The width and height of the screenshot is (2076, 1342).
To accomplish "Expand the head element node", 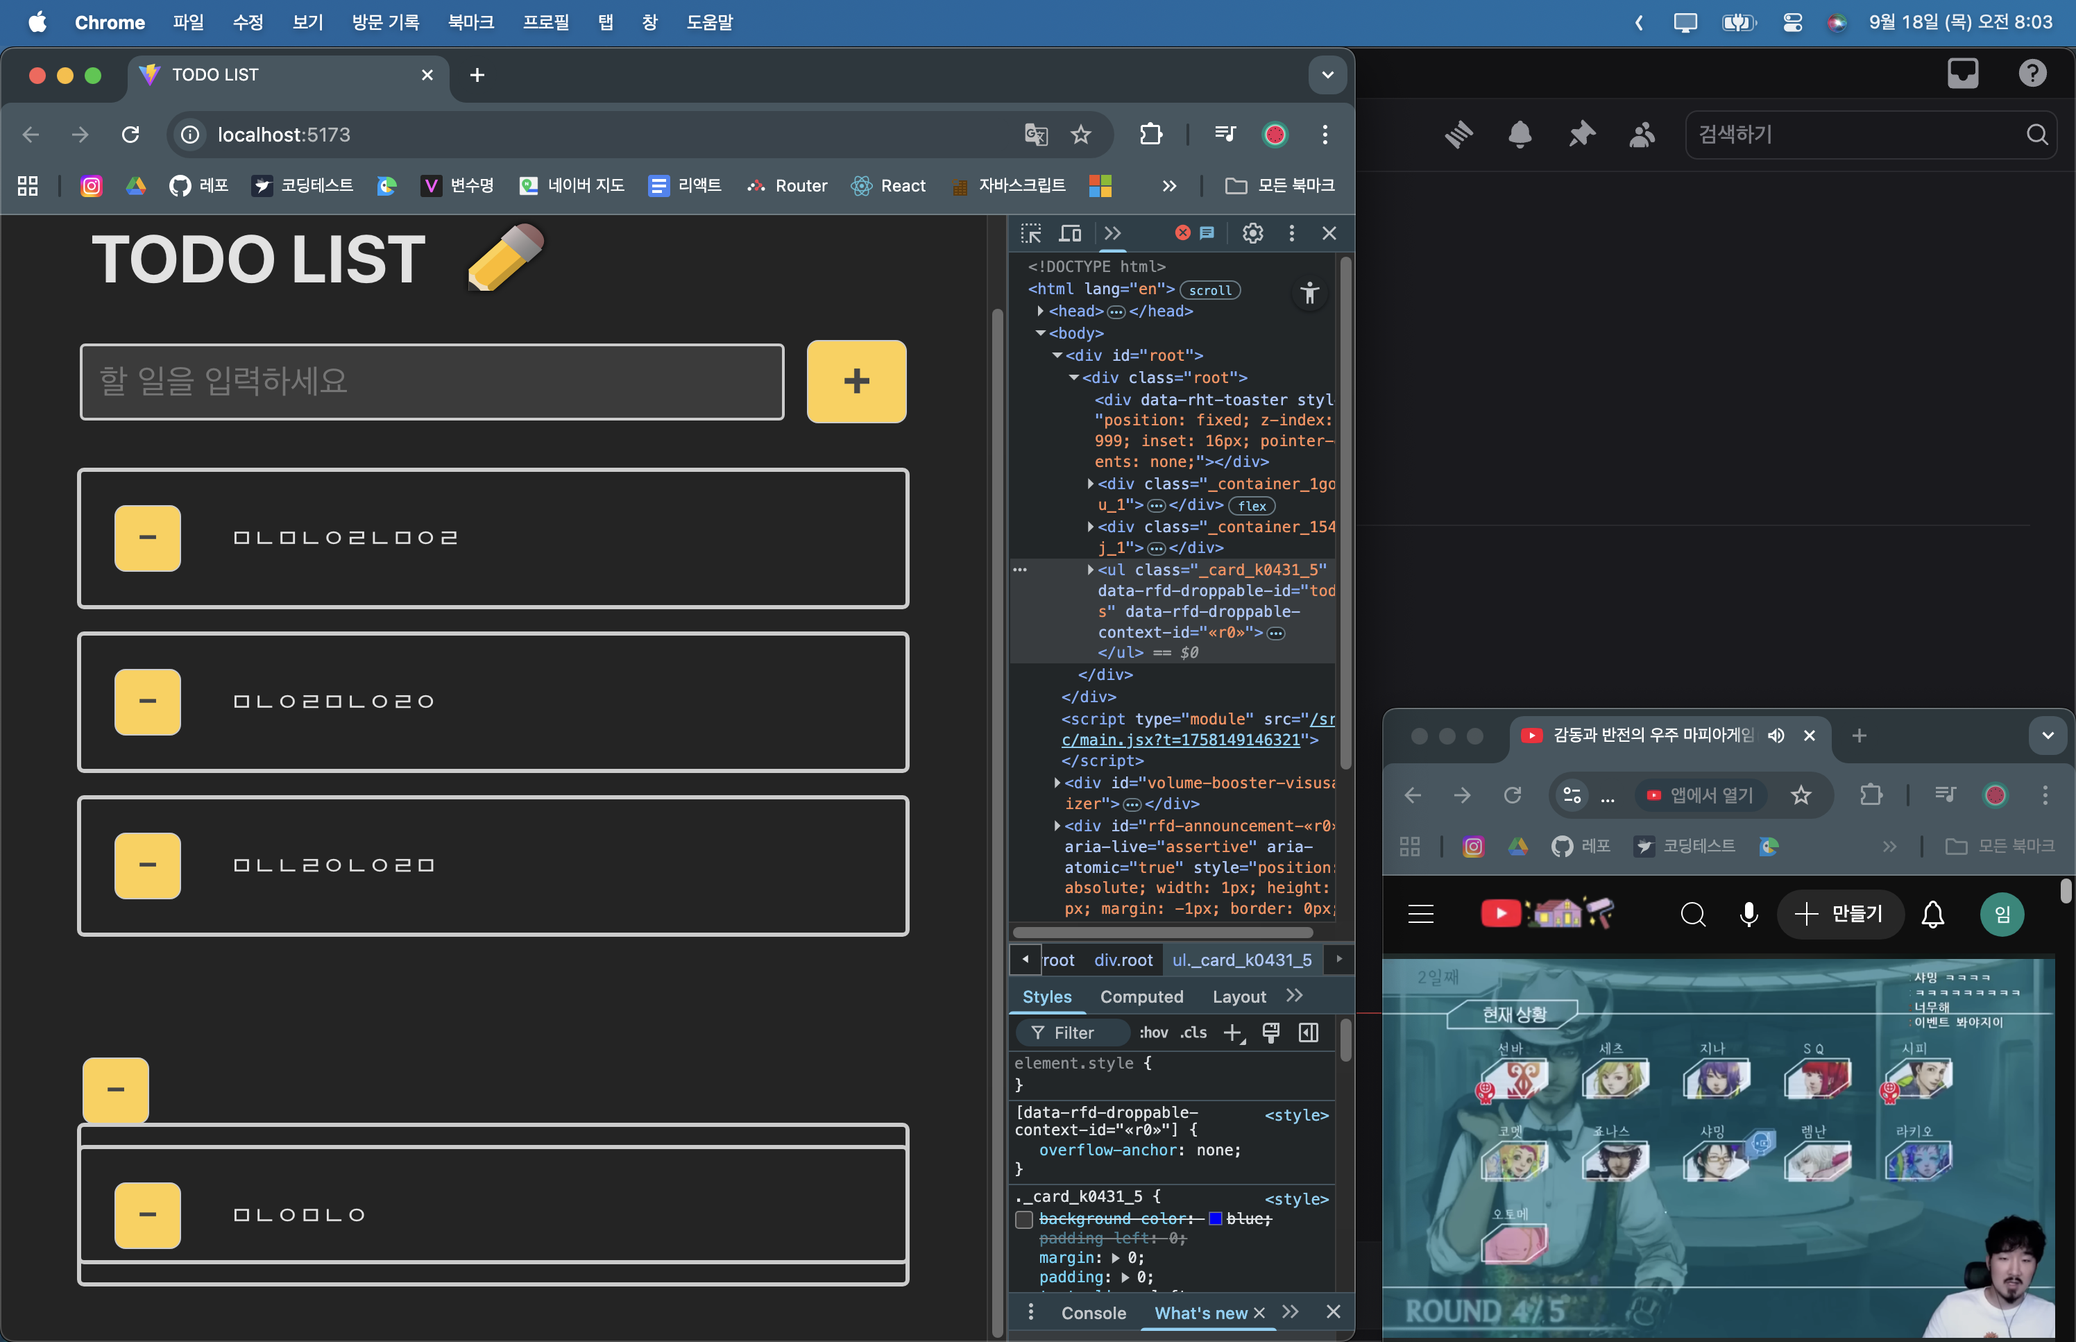I will pyautogui.click(x=1040, y=311).
